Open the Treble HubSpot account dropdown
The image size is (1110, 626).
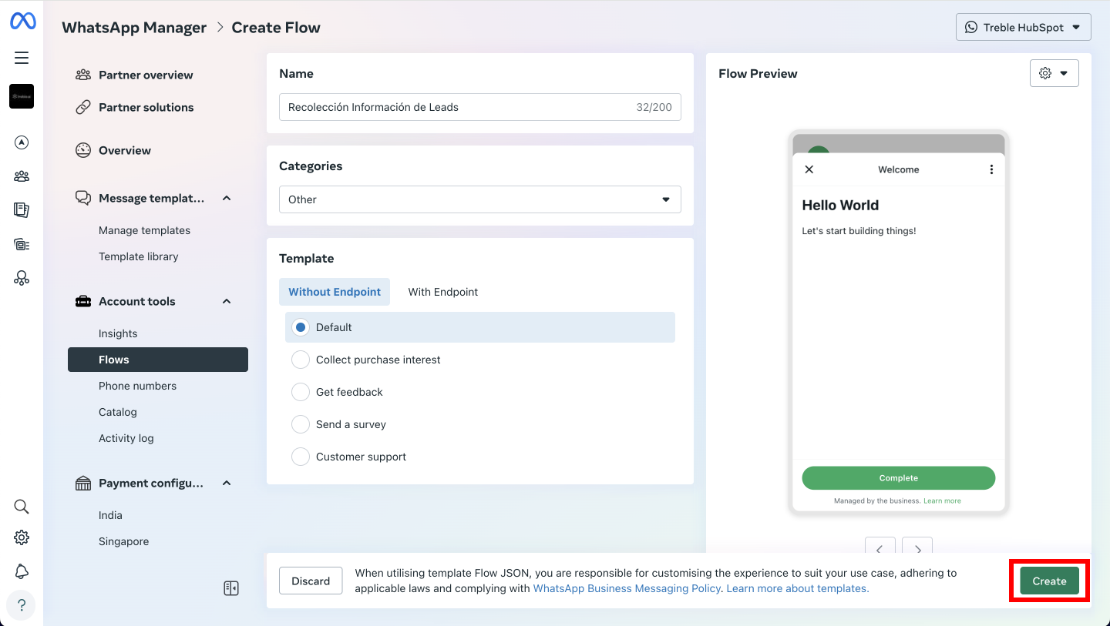pyautogui.click(x=1023, y=27)
